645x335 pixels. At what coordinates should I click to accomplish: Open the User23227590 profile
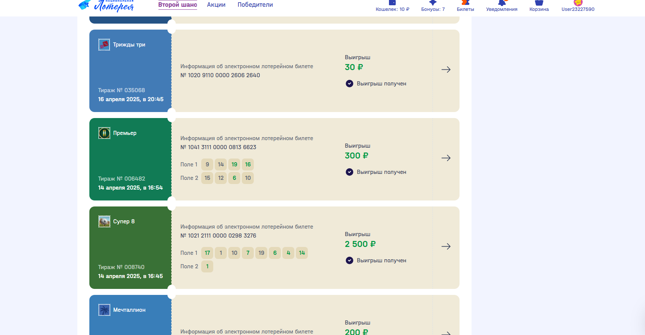(578, 6)
